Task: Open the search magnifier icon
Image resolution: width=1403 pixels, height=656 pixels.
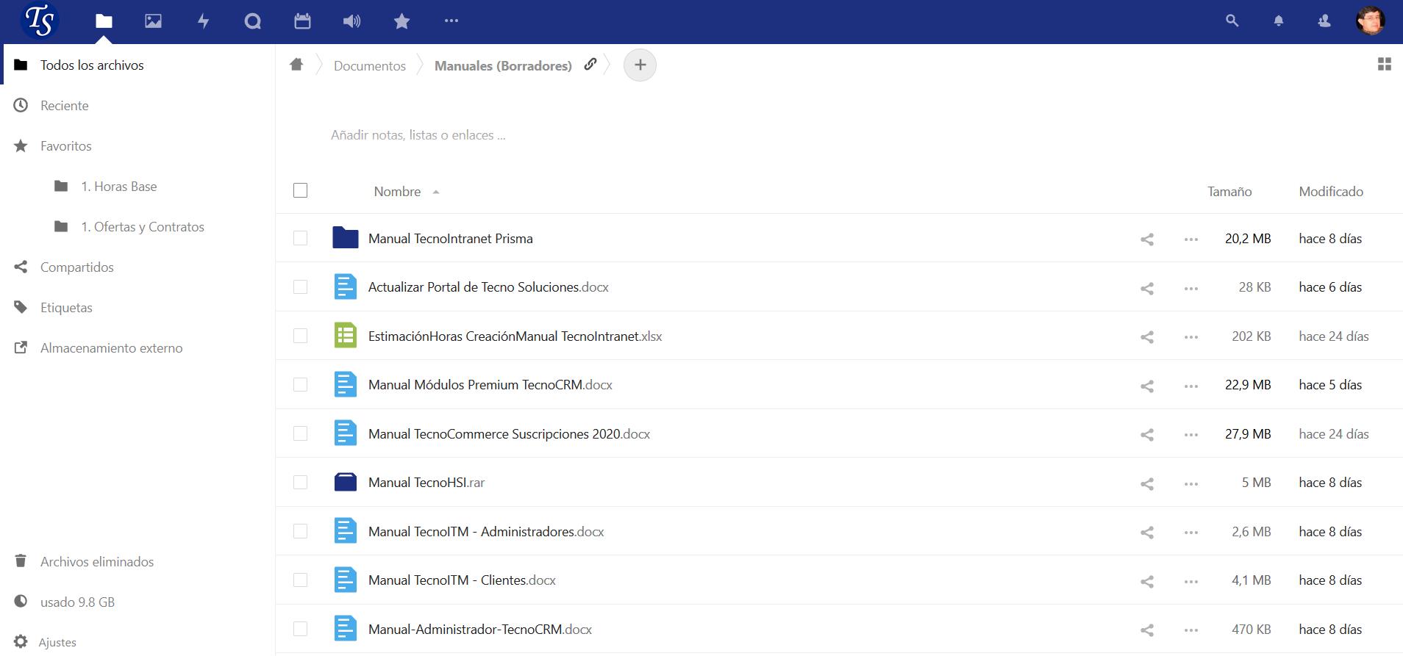Action: [1232, 21]
